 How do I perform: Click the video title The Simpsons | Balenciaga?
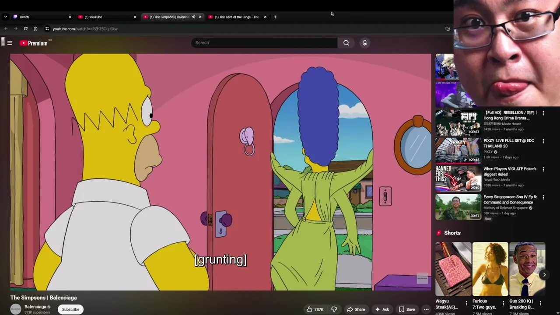44,297
